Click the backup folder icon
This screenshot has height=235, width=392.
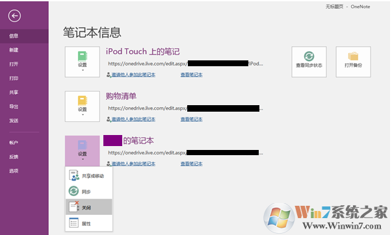pyautogui.click(x=353, y=56)
